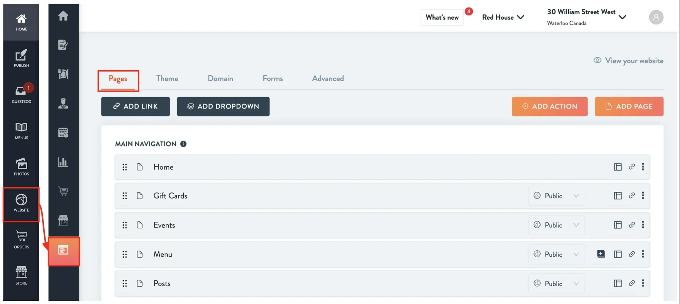Switch to the Domain tab
The image size is (680, 304).
point(220,79)
